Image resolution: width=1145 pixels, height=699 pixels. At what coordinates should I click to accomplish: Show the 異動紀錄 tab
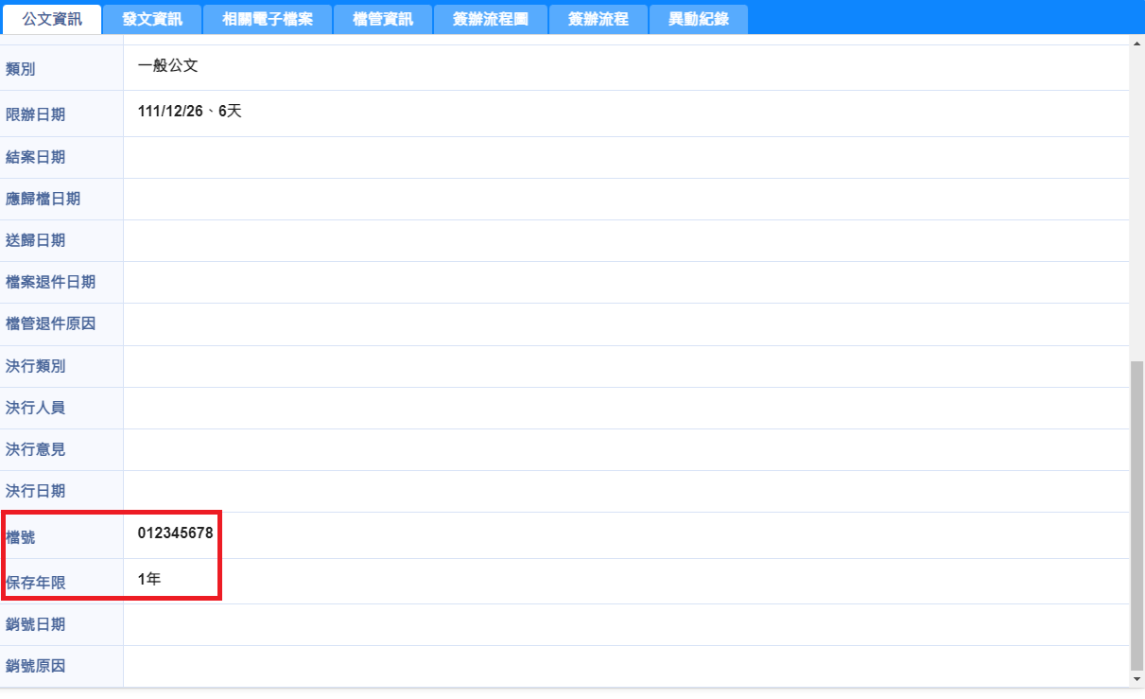pos(699,19)
